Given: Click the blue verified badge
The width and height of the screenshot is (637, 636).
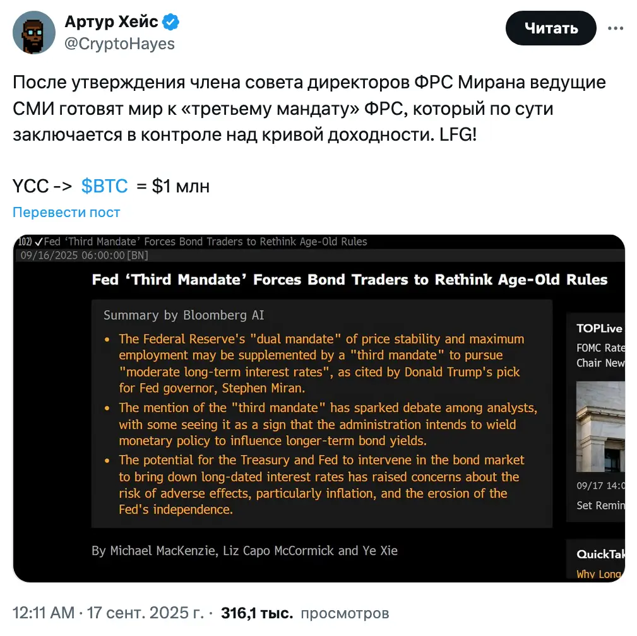Looking at the screenshot, I should coord(170,23).
